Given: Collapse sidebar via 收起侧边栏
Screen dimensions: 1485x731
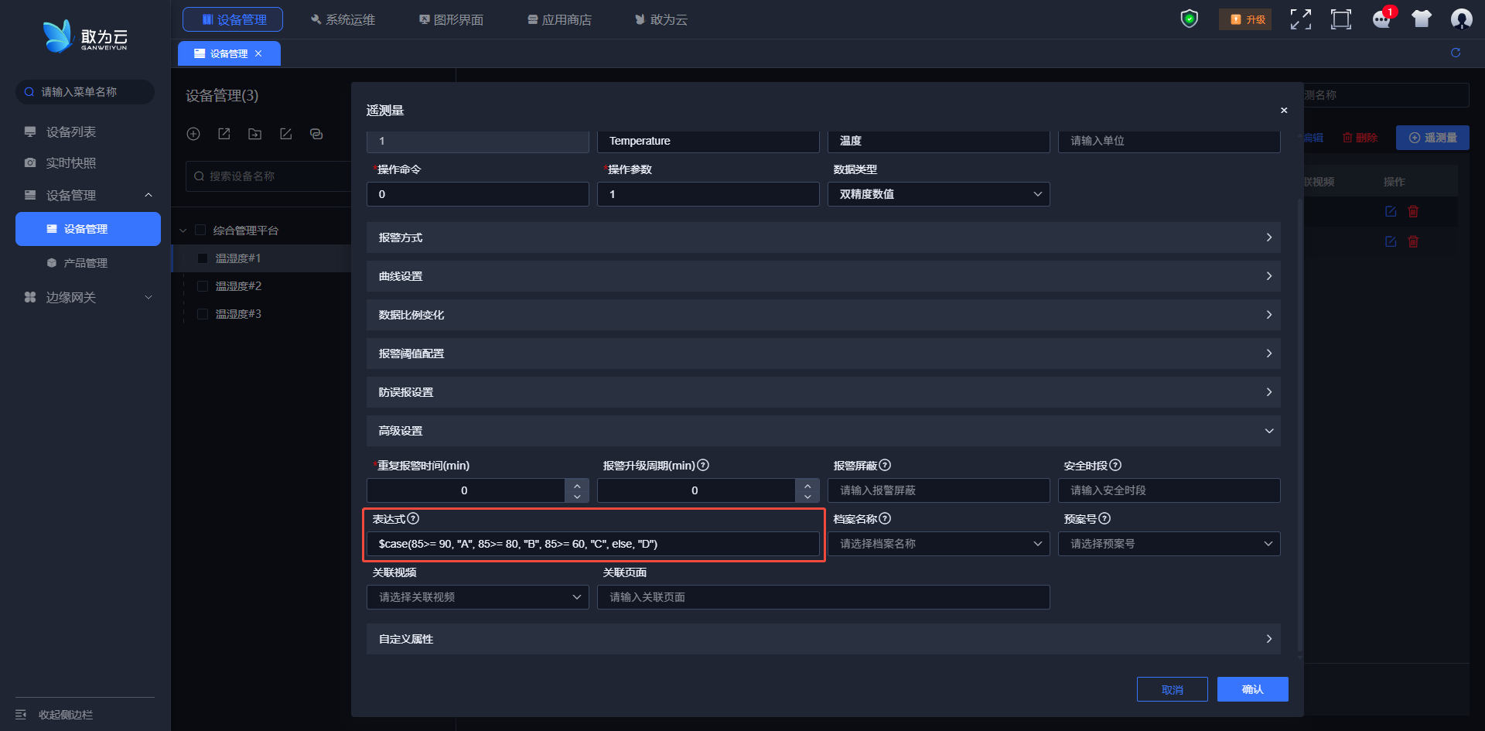Looking at the screenshot, I should 54,715.
